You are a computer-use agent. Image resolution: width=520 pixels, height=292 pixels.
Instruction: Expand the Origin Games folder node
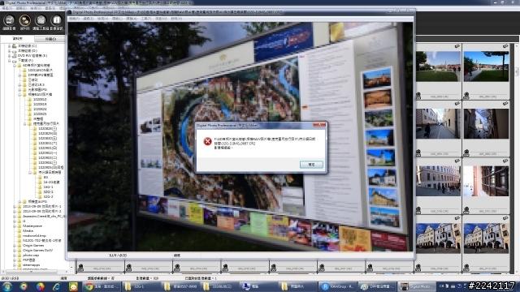tap(15, 246)
